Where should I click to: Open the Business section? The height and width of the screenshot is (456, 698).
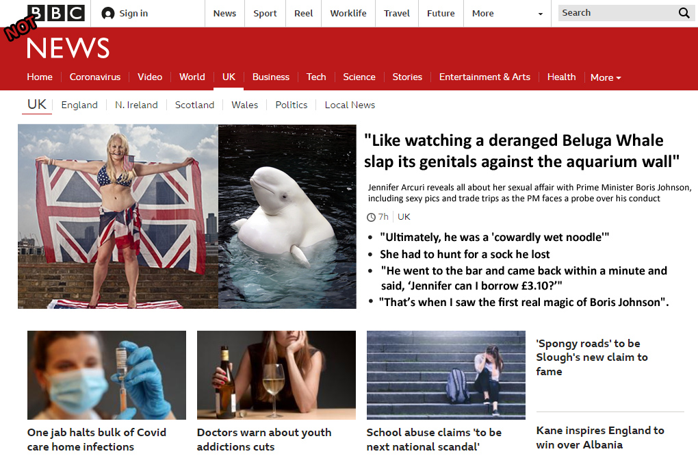coord(271,77)
